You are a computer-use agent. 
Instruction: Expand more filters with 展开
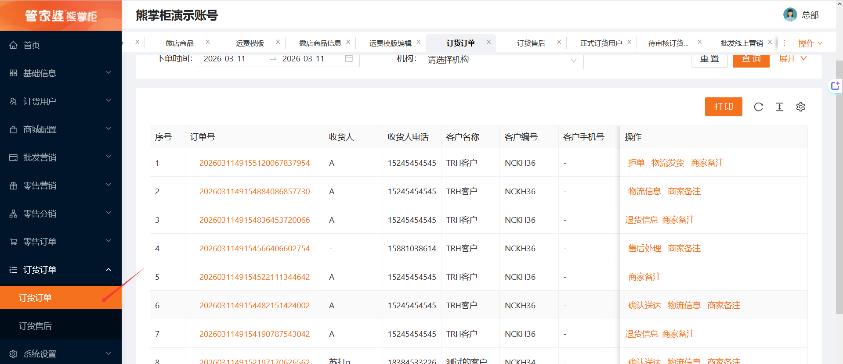point(792,59)
